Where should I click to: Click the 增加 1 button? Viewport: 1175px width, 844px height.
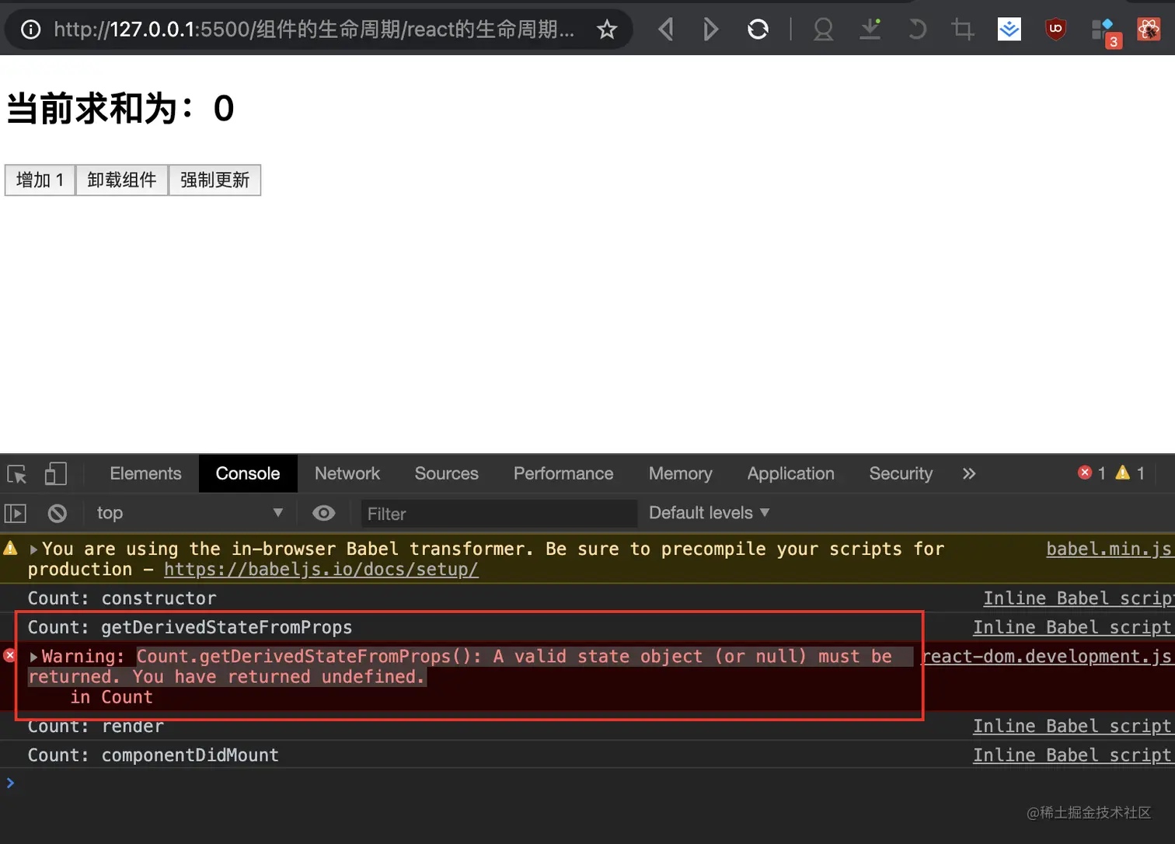pos(40,180)
